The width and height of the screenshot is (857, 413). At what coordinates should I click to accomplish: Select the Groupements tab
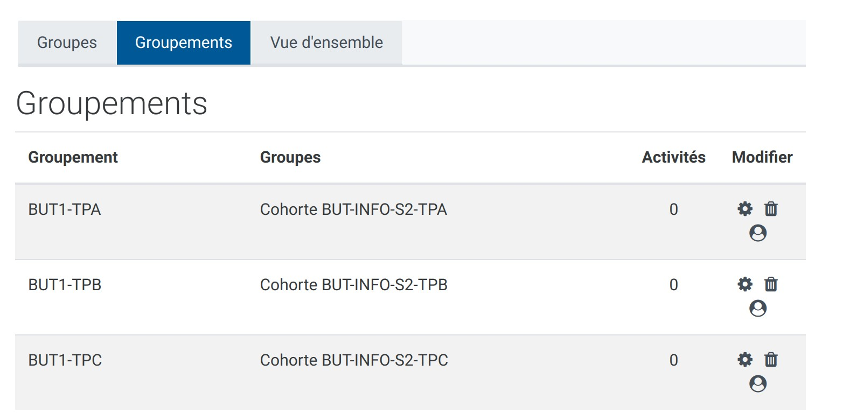(184, 43)
